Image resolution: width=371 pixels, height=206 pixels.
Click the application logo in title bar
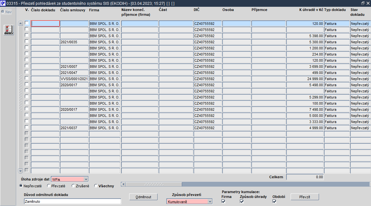pyautogui.click(x=3, y=3)
